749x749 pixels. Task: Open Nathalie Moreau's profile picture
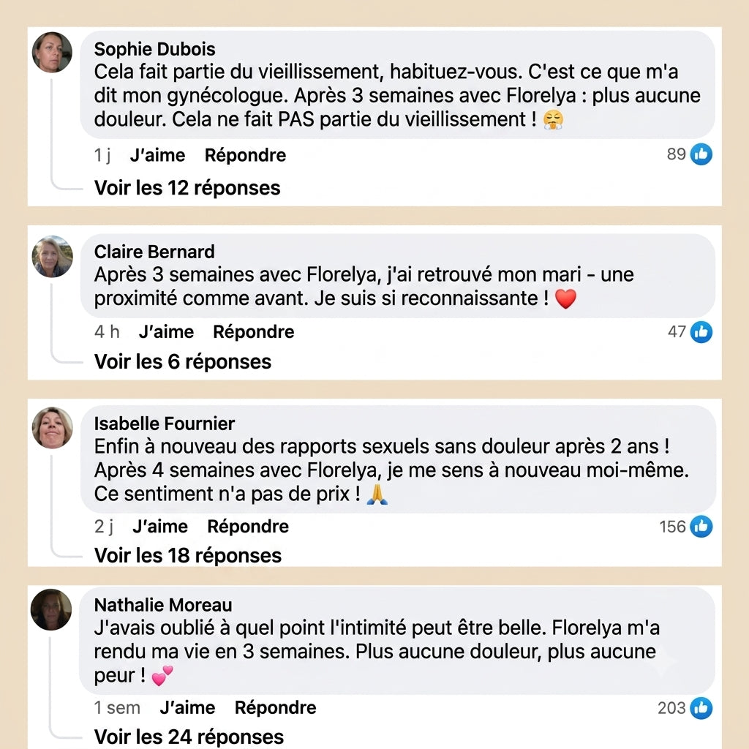click(51, 609)
